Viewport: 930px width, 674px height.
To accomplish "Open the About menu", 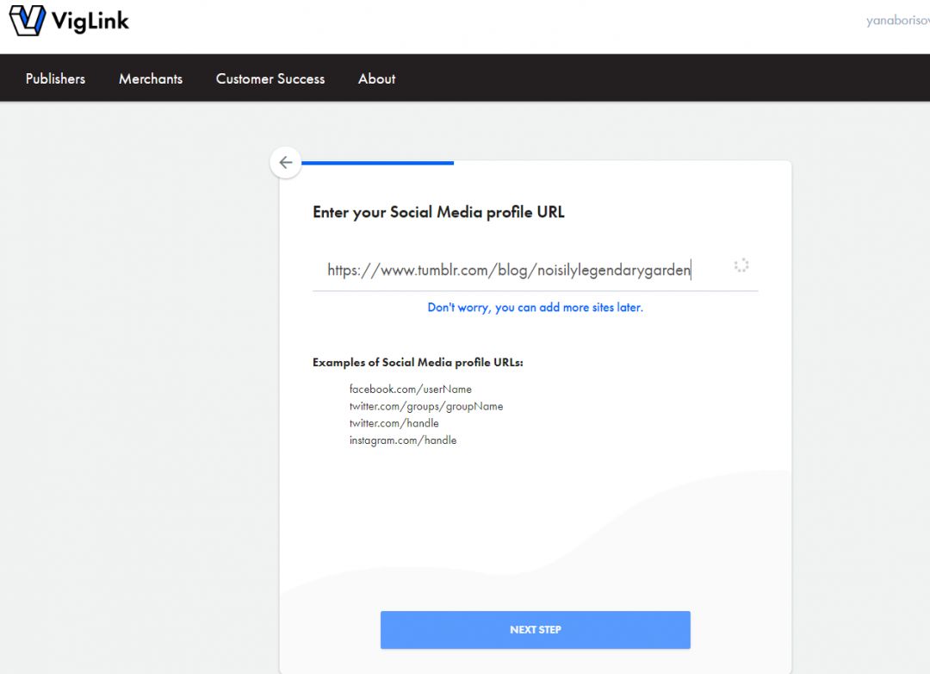I will point(376,78).
